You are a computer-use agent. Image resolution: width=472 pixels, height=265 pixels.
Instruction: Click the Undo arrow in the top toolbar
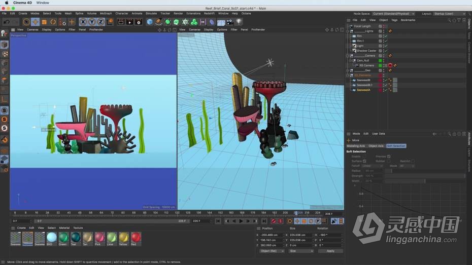pos(7,22)
